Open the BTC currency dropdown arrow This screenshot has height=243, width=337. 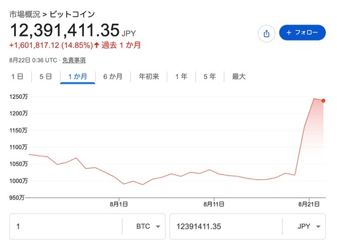(x=158, y=226)
